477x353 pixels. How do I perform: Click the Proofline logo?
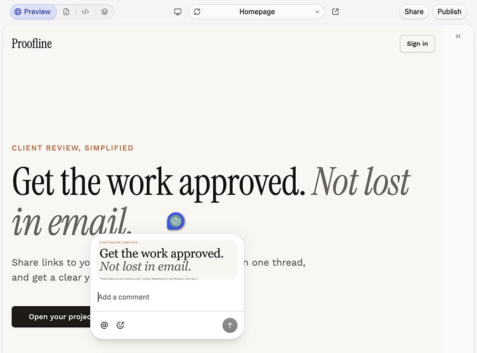[31, 43]
